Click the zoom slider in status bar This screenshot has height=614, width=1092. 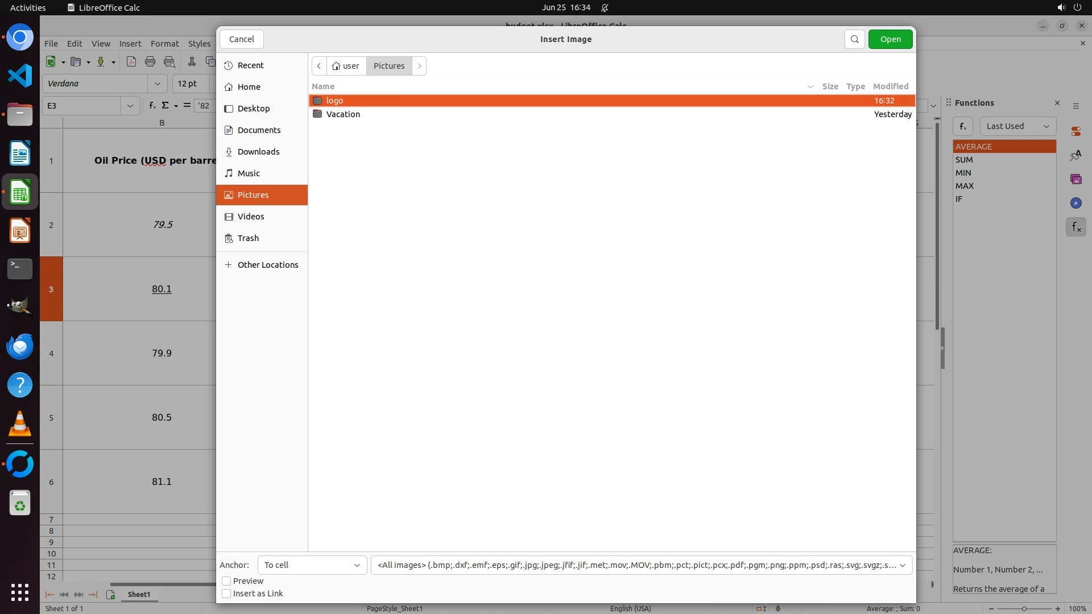(1024, 608)
